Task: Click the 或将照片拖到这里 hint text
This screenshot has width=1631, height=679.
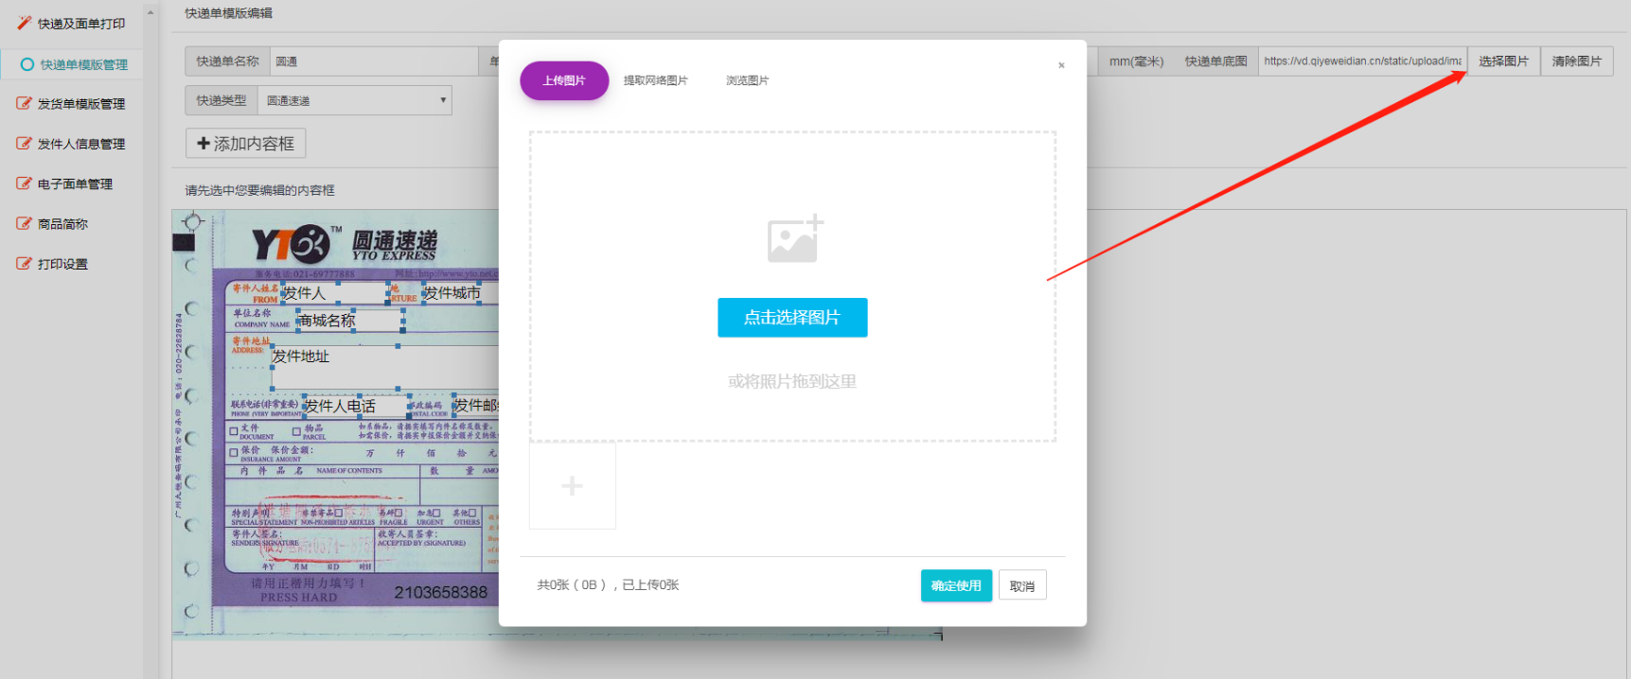Action: [x=792, y=381]
